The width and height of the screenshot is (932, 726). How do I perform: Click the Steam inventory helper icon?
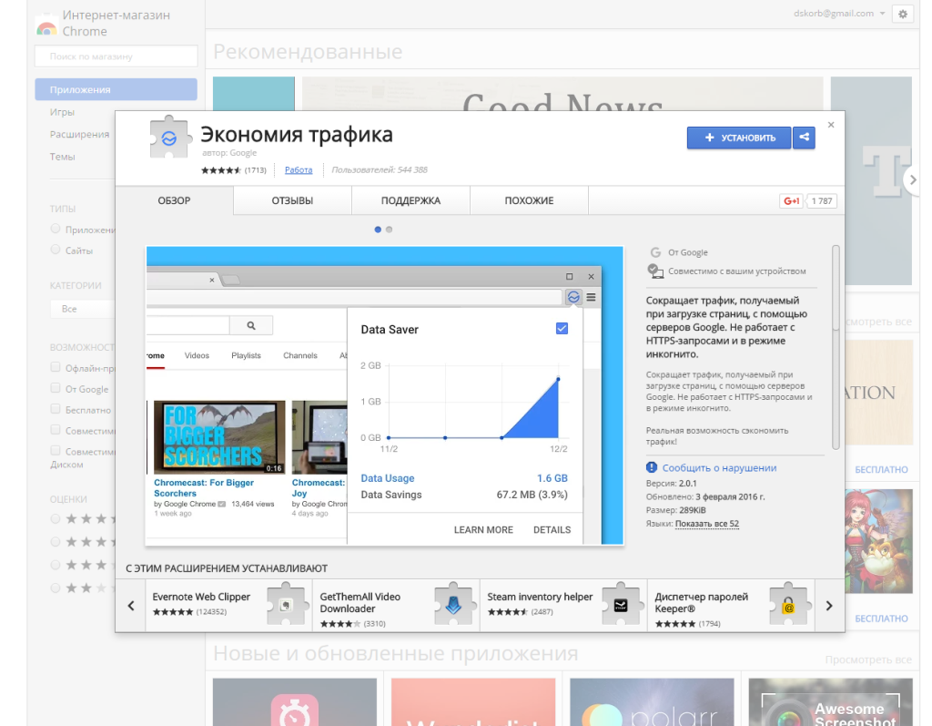click(621, 604)
